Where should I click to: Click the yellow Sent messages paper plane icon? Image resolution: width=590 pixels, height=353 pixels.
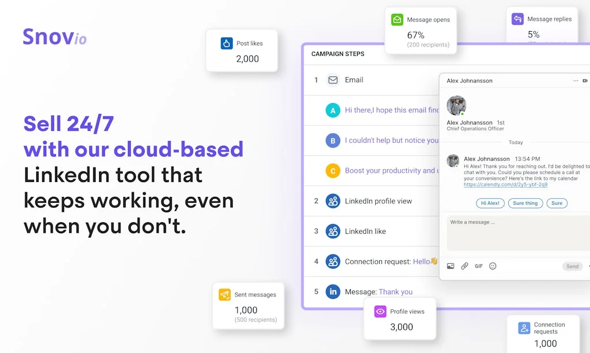pos(225,294)
